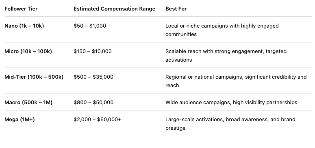
Task: Click the Best For column header
Action: 176,9
